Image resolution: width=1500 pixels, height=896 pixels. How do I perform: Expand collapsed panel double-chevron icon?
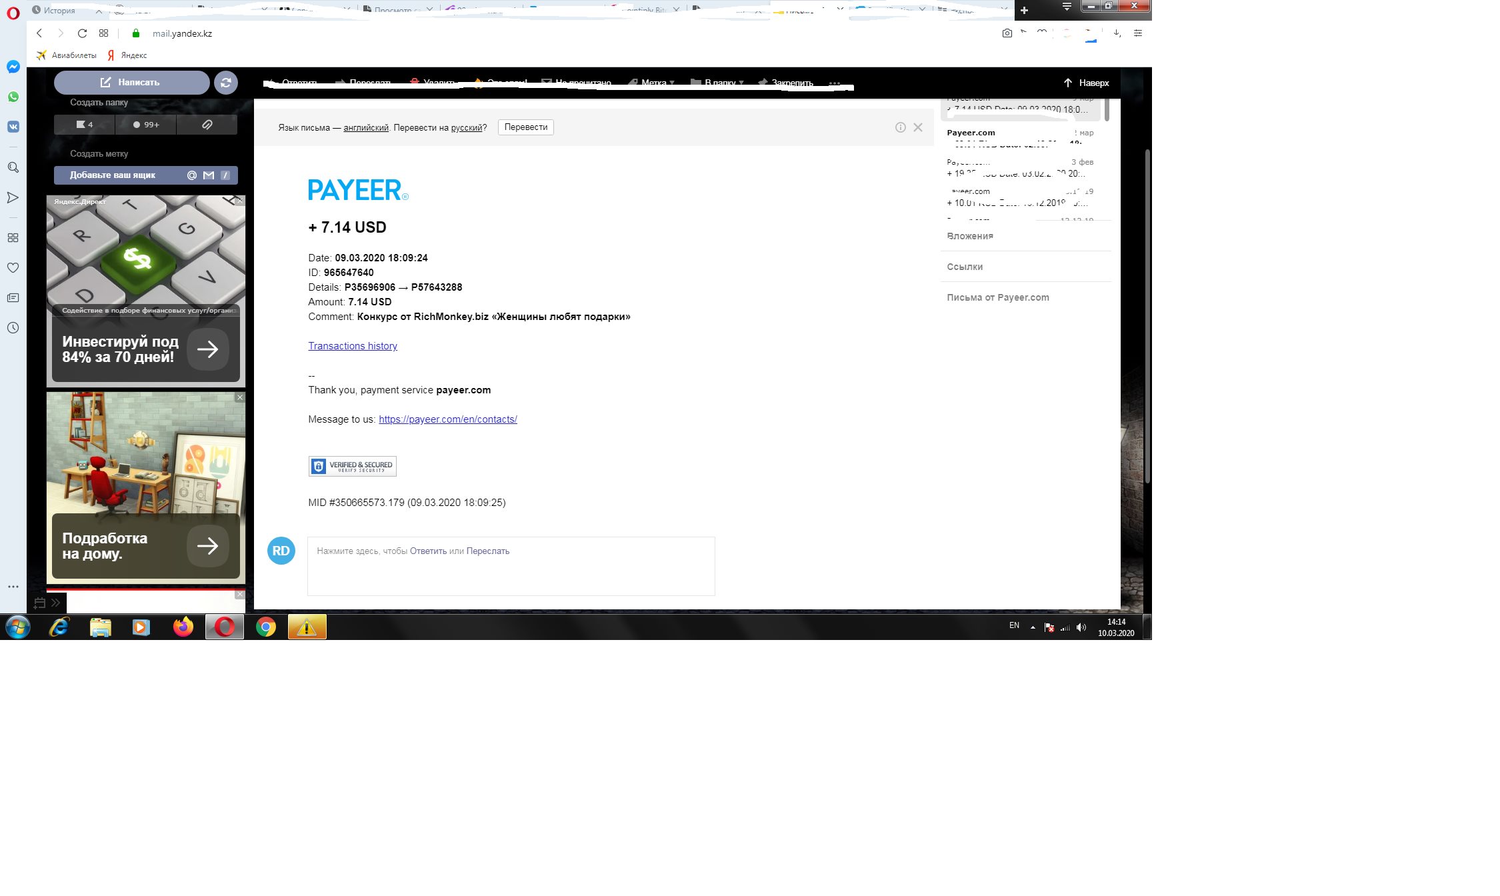[x=56, y=603]
